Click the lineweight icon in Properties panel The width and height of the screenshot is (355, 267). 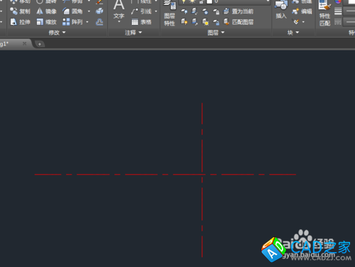coord(338,11)
